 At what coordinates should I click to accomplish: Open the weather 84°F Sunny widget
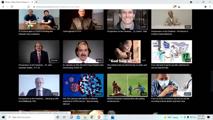point(171,117)
